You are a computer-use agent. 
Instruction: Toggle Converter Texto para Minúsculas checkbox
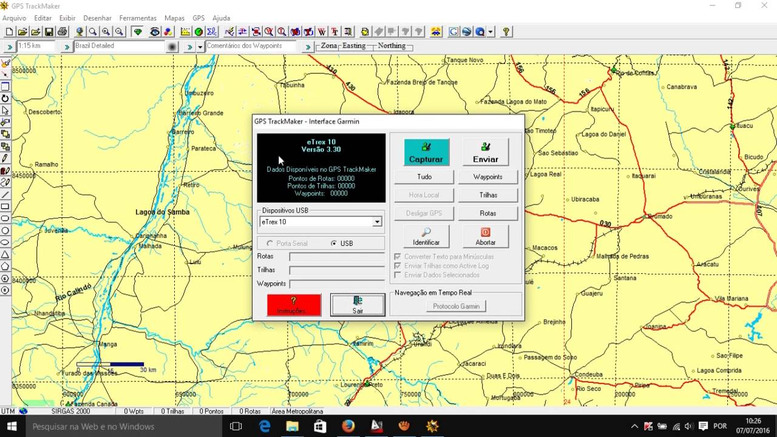(398, 257)
